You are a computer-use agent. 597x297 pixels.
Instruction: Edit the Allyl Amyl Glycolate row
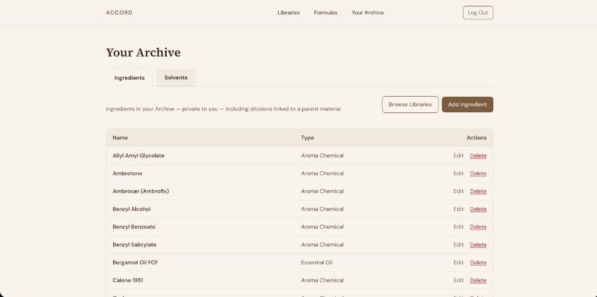[x=458, y=155]
